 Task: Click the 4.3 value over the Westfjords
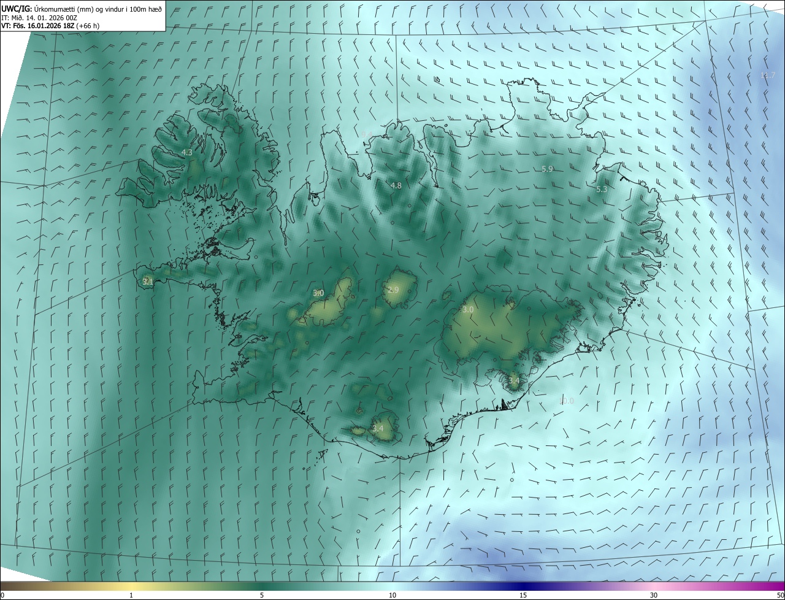pyautogui.click(x=186, y=153)
